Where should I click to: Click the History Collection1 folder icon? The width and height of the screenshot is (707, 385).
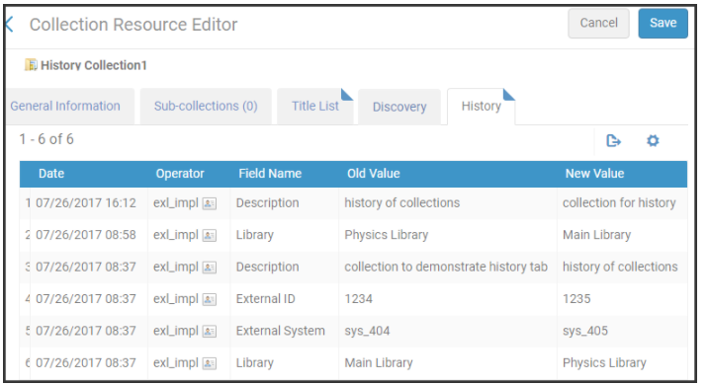coord(31,65)
